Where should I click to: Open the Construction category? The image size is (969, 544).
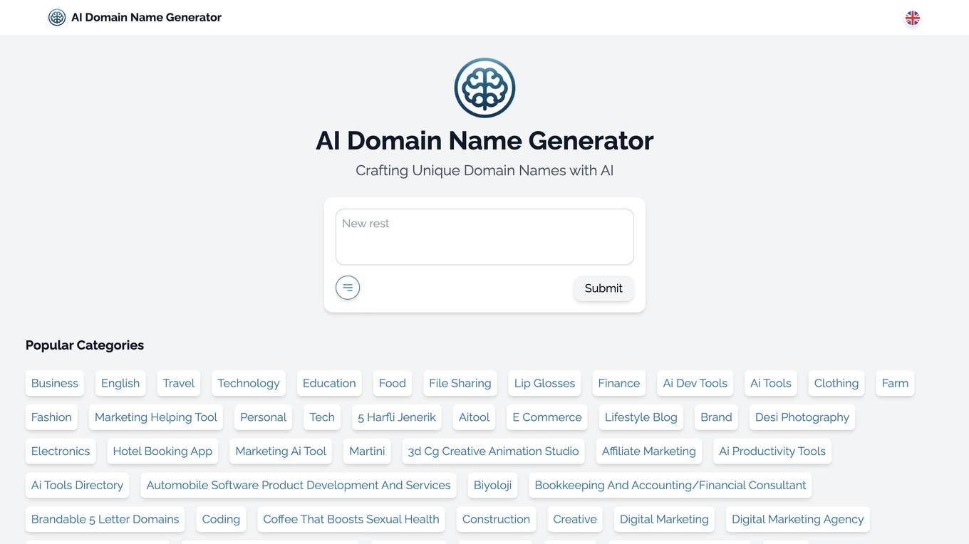[497, 520]
